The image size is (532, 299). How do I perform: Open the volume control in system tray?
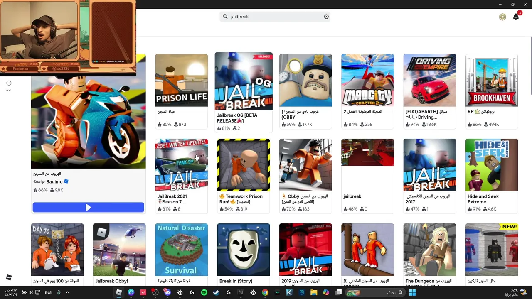(x=31, y=293)
